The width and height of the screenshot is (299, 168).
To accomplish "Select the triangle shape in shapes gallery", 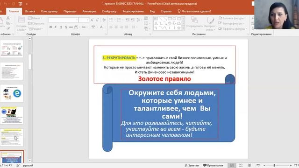I will (156, 23).
